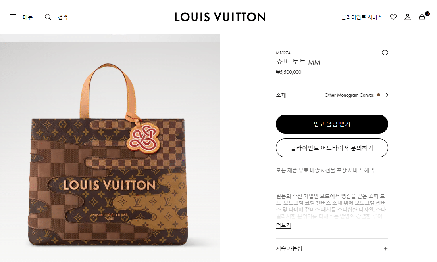Expand description with 더보기
Screen dimensions: 437x262
click(x=283, y=225)
